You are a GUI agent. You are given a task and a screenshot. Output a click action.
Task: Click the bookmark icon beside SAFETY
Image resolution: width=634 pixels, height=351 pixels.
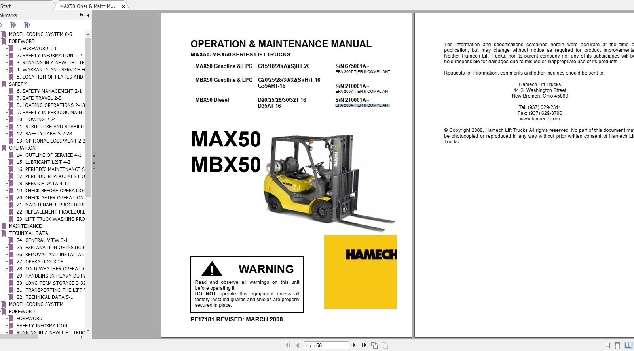(x=4, y=84)
